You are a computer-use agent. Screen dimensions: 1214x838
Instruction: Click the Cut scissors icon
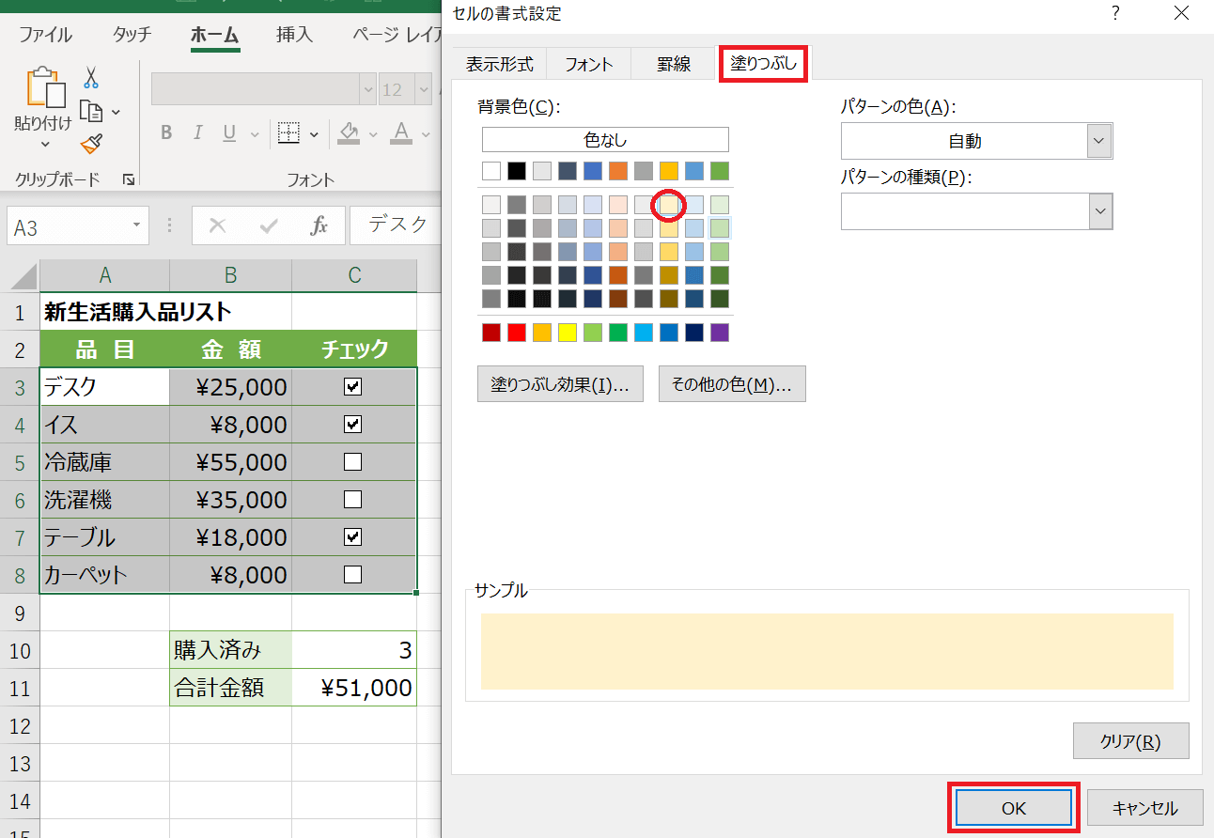pyautogui.click(x=91, y=77)
